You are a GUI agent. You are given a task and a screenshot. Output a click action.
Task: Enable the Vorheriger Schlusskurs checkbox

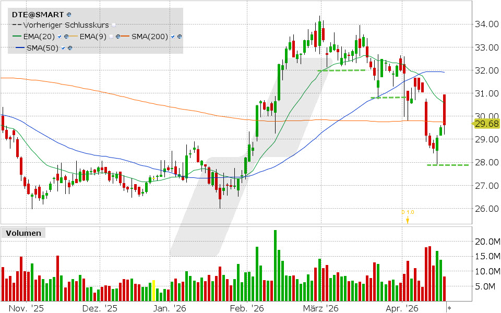[113, 25]
